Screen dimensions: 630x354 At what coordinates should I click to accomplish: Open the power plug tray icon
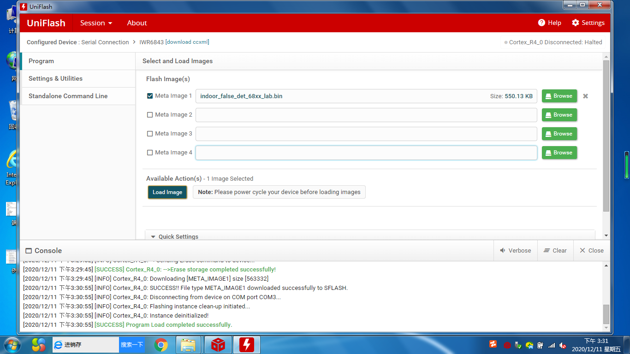540,345
